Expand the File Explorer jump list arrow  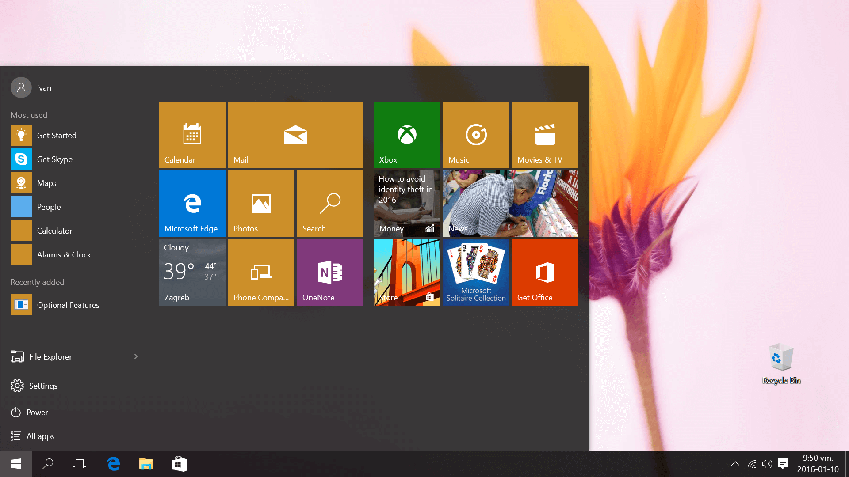(136, 356)
